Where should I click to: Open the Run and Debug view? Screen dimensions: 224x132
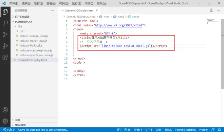pyautogui.click(x=5, y=46)
